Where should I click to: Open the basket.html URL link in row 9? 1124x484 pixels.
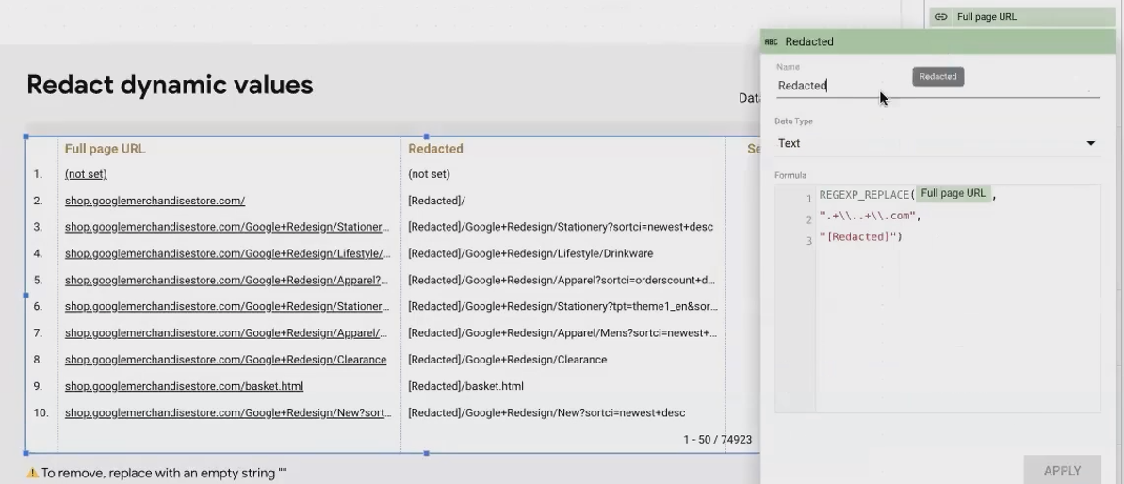[185, 386]
